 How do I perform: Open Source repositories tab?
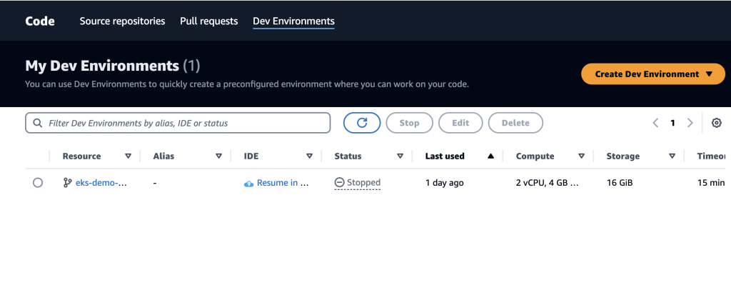(x=122, y=21)
